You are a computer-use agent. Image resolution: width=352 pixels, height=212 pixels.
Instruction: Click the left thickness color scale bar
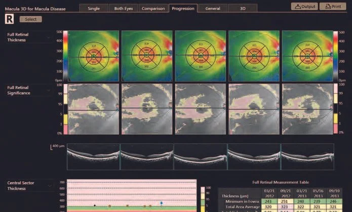point(65,56)
